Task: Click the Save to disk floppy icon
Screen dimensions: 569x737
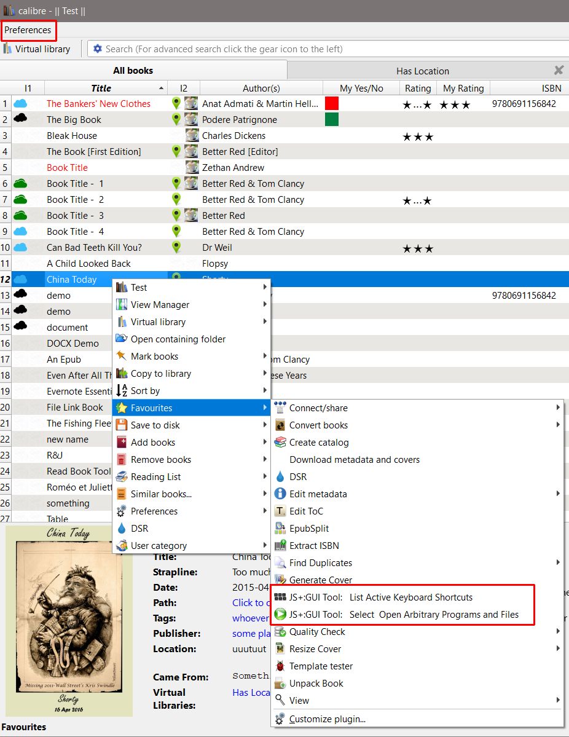Action: (x=122, y=425)
